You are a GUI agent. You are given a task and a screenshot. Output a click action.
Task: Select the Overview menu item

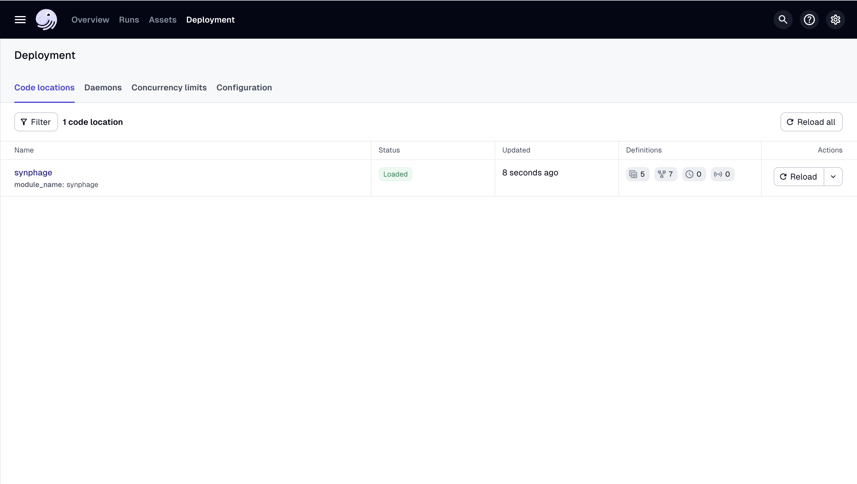pos(90,19)
